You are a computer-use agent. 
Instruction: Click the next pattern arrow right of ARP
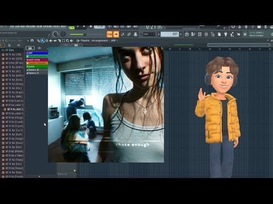pos(181,35)
